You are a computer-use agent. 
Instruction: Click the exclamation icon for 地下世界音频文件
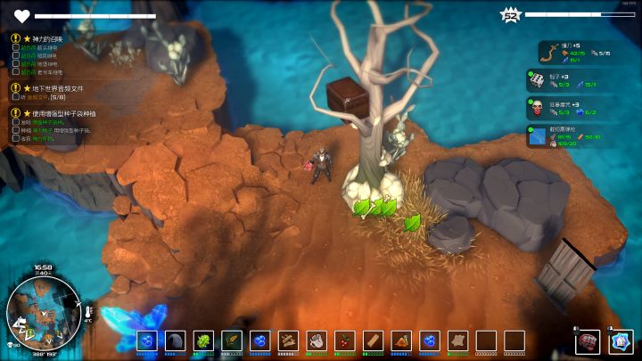tap(15, 88)
